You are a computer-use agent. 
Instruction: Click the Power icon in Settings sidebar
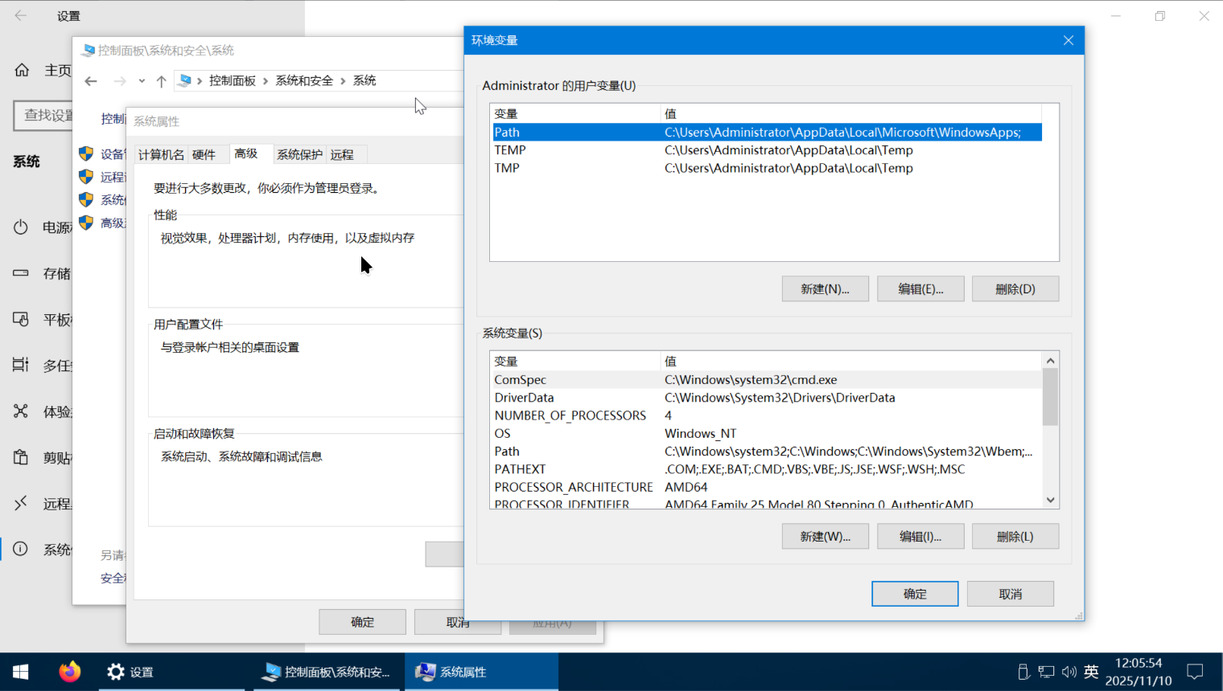21,227
